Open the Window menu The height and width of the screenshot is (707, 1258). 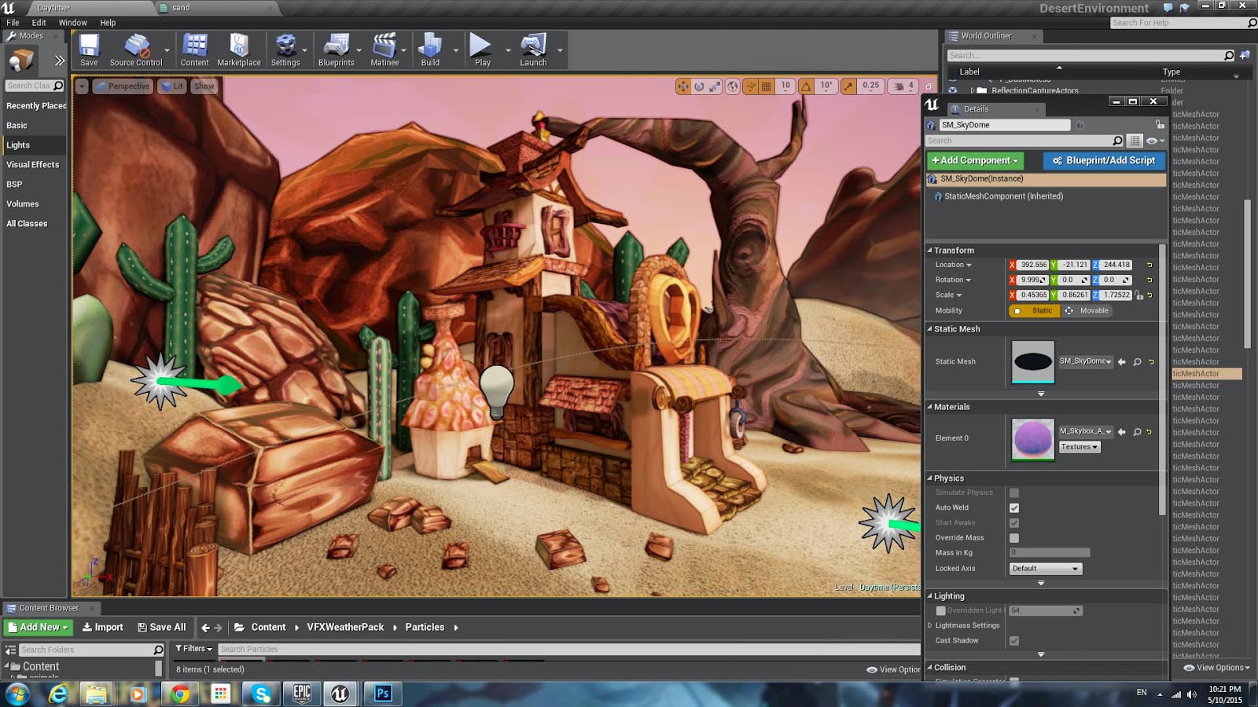point(72,22)
